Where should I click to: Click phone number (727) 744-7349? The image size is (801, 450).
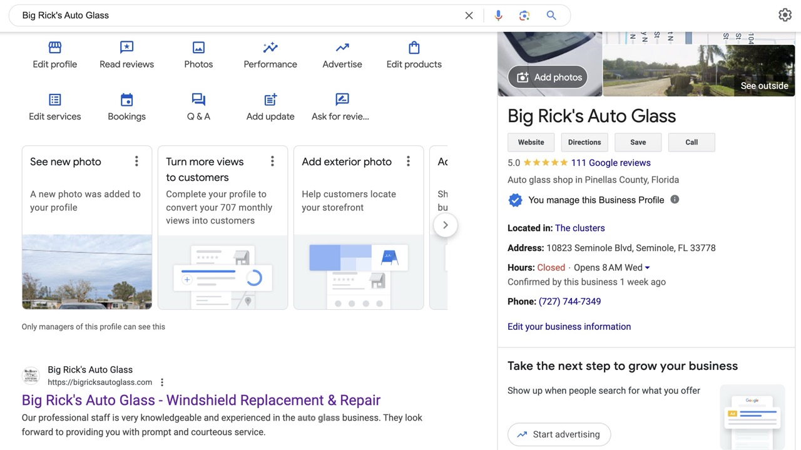(x=569, y=302)
